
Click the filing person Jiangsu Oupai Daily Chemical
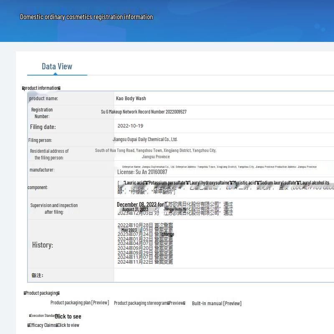[145, 139]
